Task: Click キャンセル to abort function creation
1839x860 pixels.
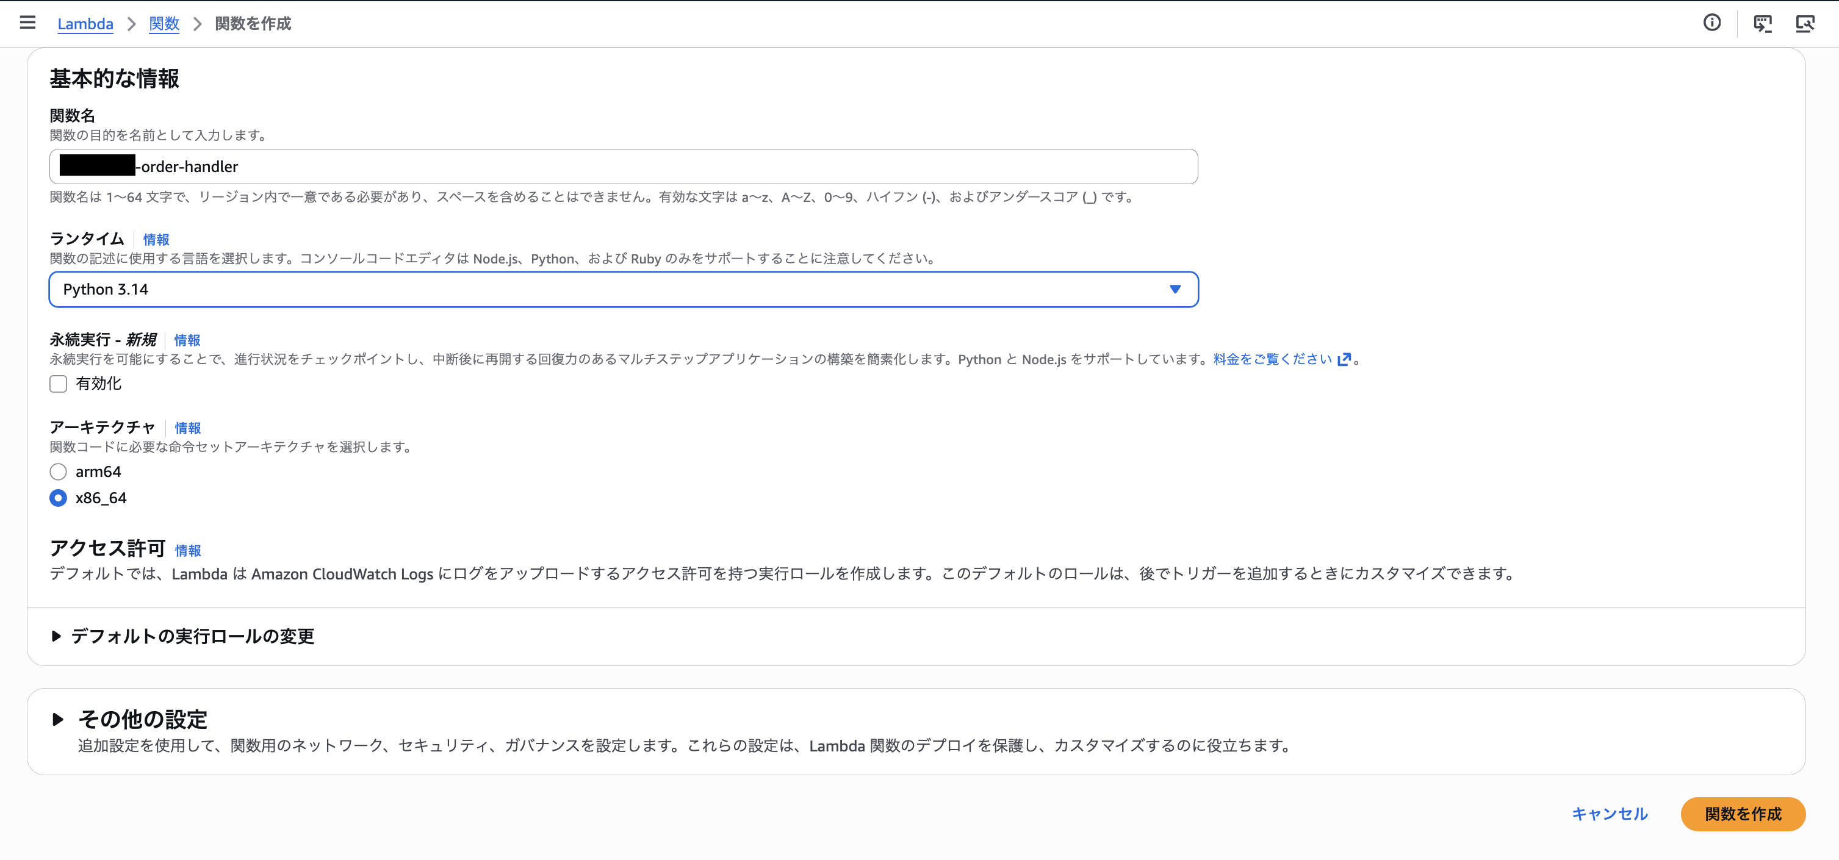Action: point(1609,814)
